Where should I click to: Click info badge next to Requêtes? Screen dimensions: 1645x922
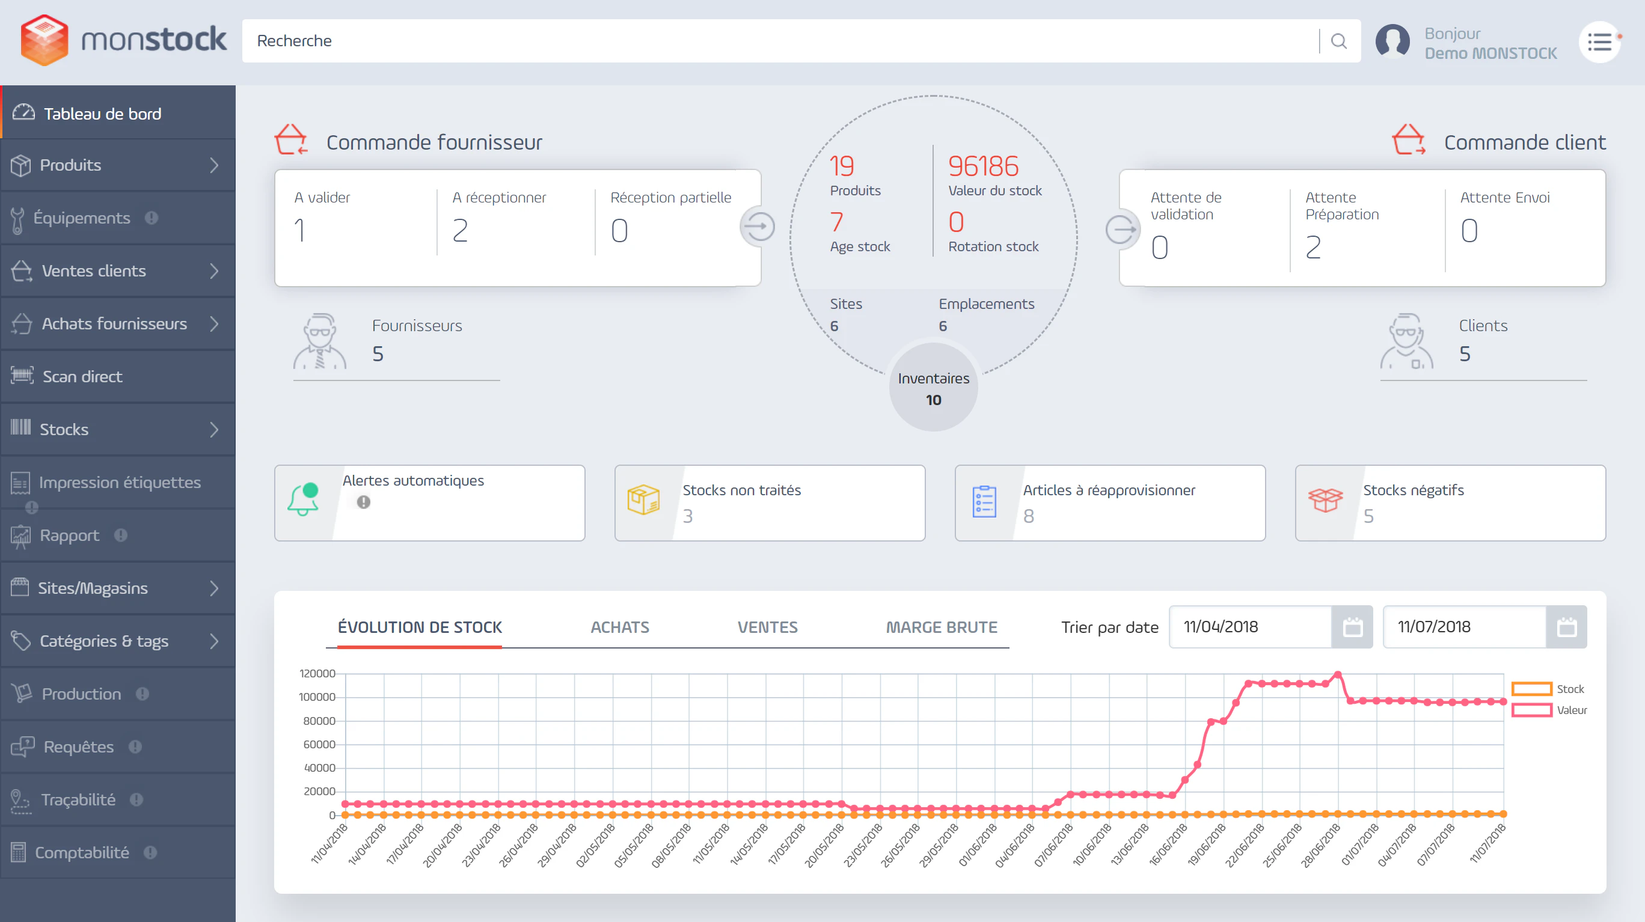coord(135,747)
